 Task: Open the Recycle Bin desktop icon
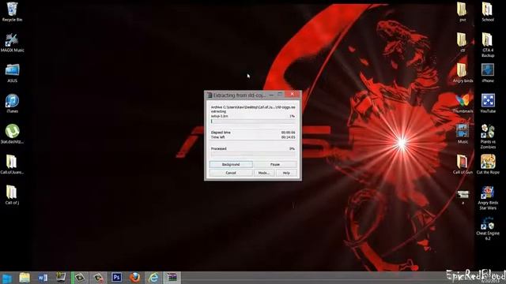point(12,12)
